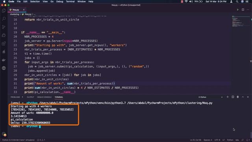Open the File menu
252x142 pixels.
click(19, 2)
